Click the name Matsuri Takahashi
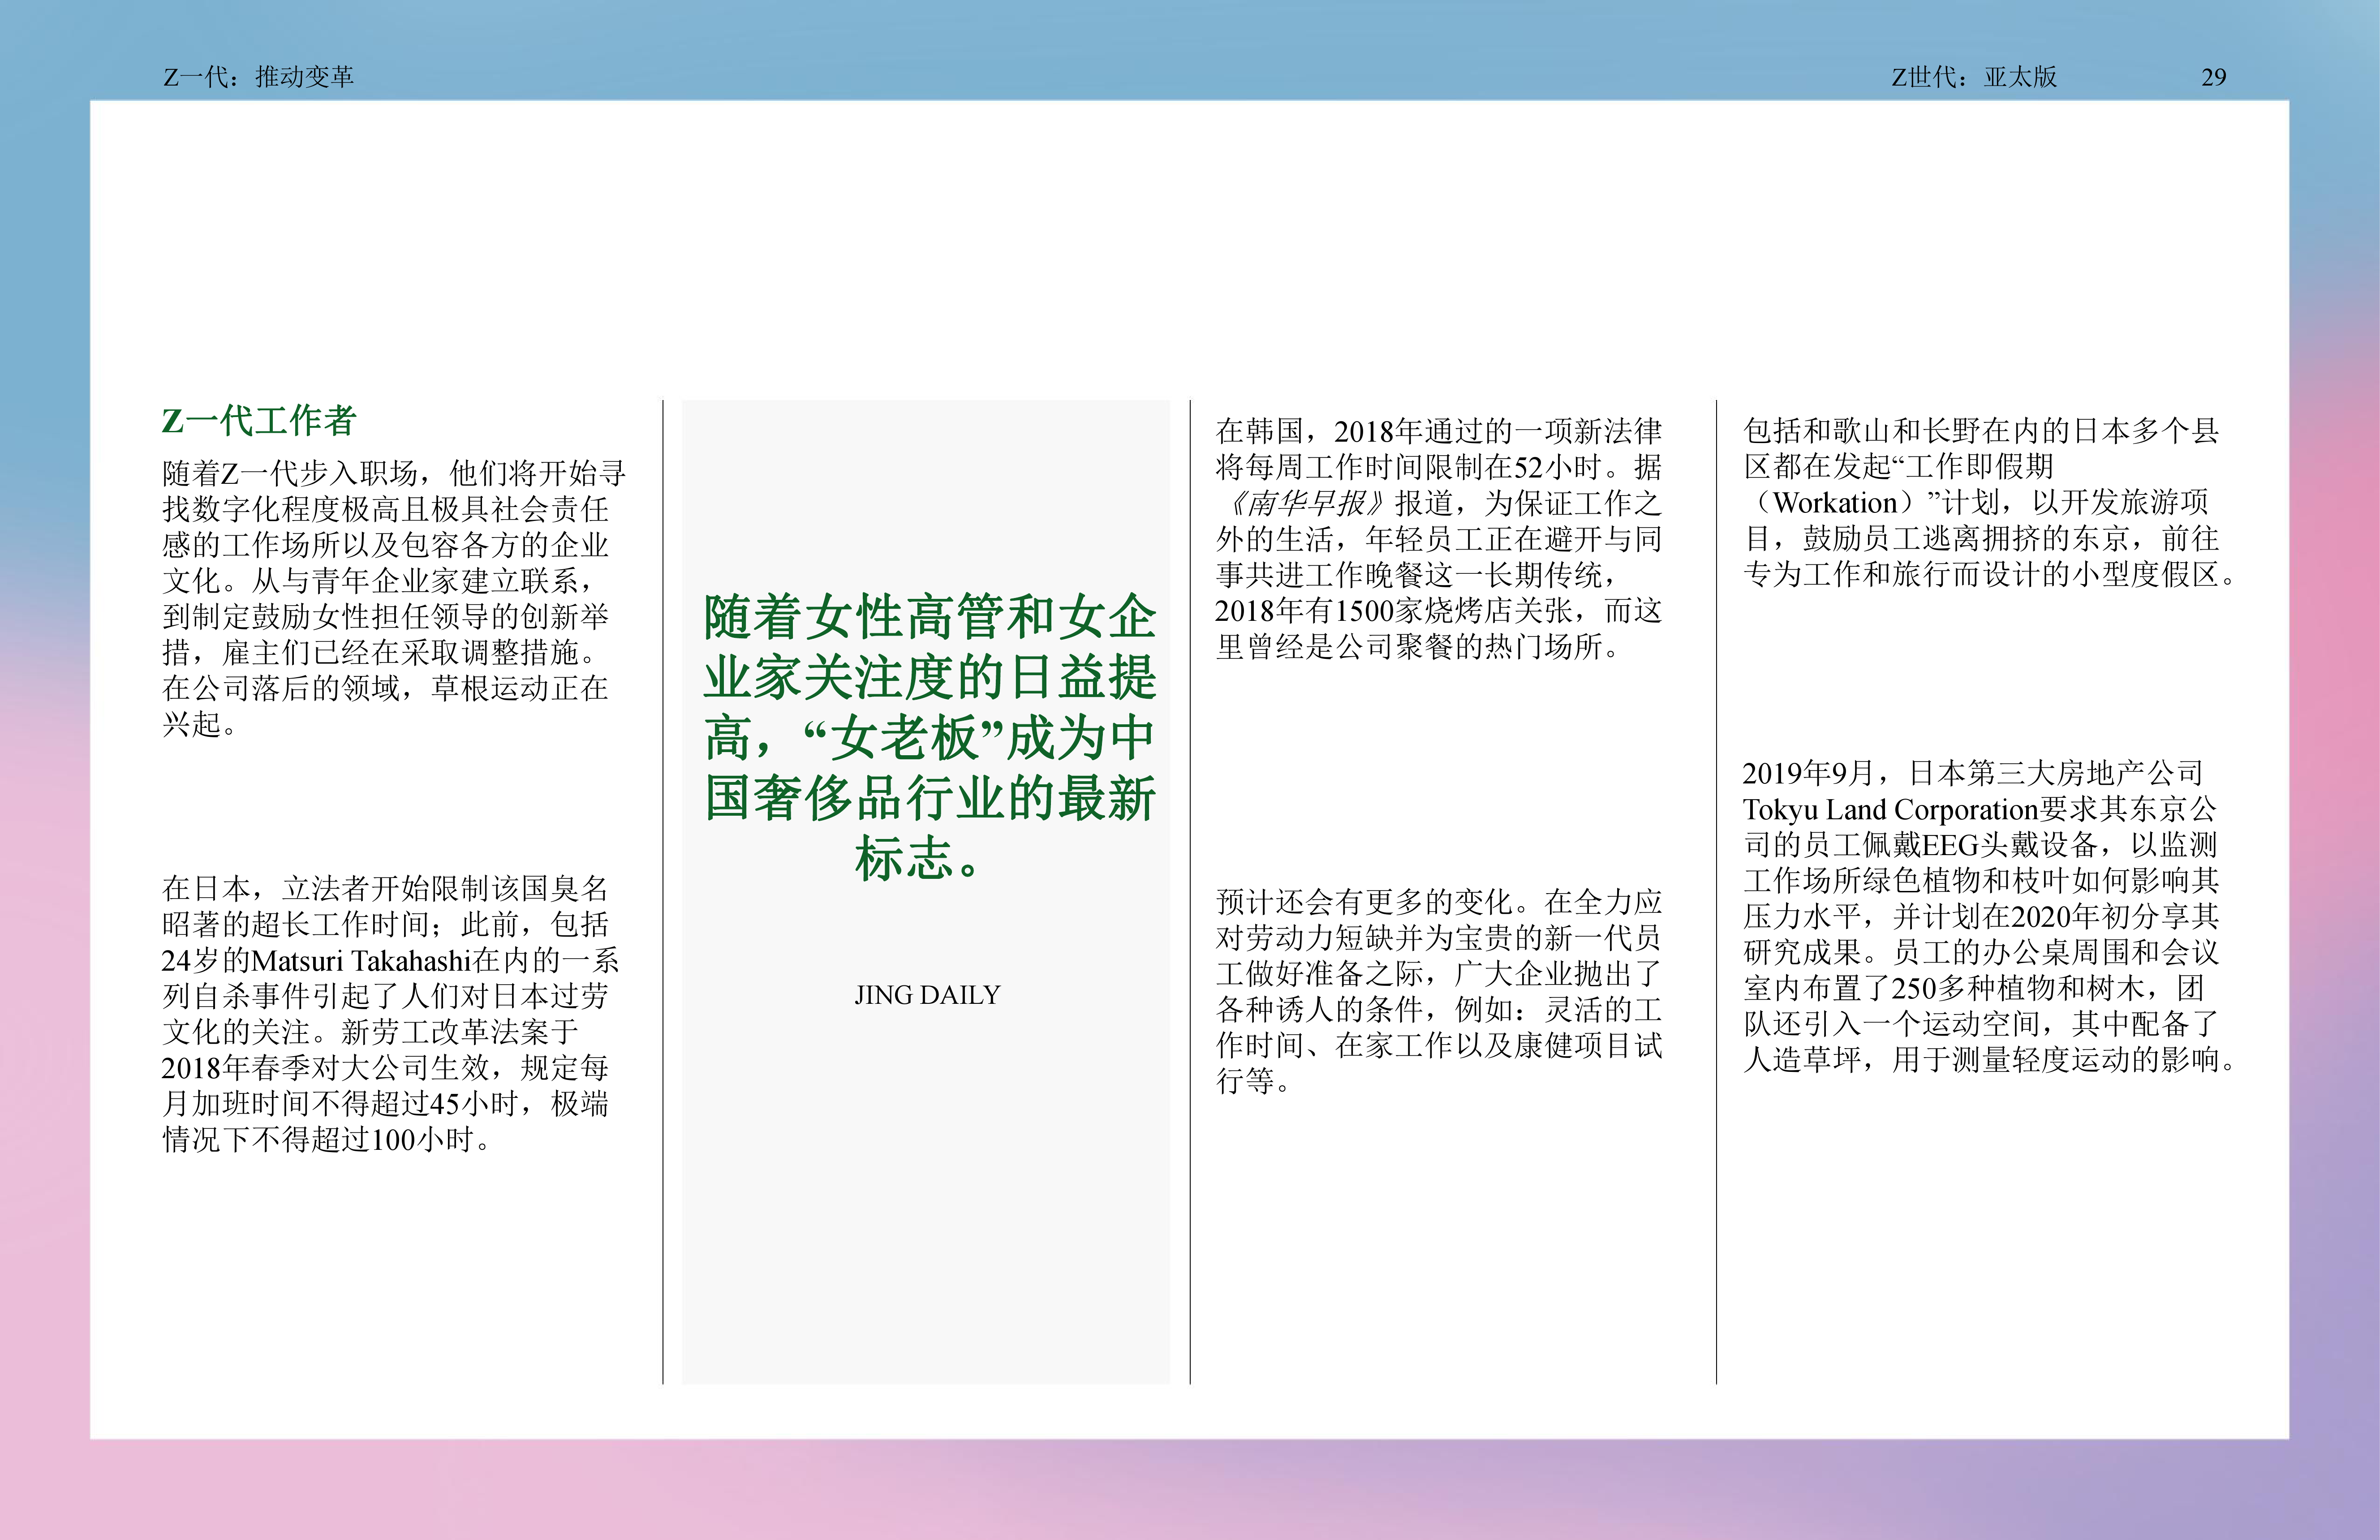The height and width of the screenshot is (1540, 2380). click(360, 961)
